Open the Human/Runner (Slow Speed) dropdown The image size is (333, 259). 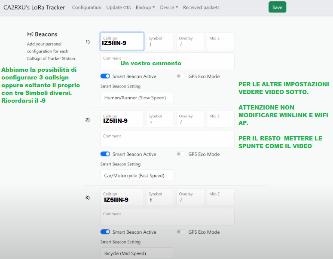coord(137,98)
